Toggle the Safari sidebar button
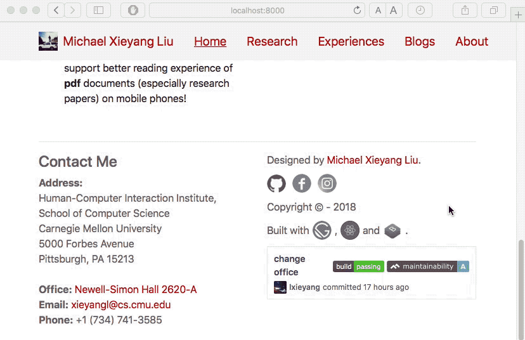 pyautogui.click(x=98, y=10)
